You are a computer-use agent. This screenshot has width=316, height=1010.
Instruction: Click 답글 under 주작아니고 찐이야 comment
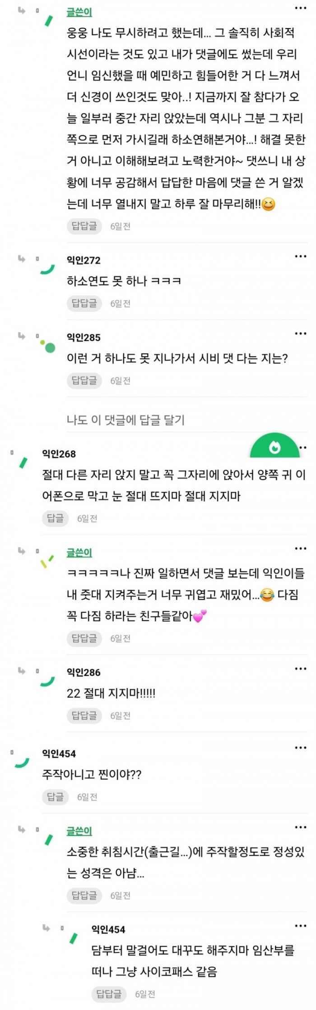(55, 797)
